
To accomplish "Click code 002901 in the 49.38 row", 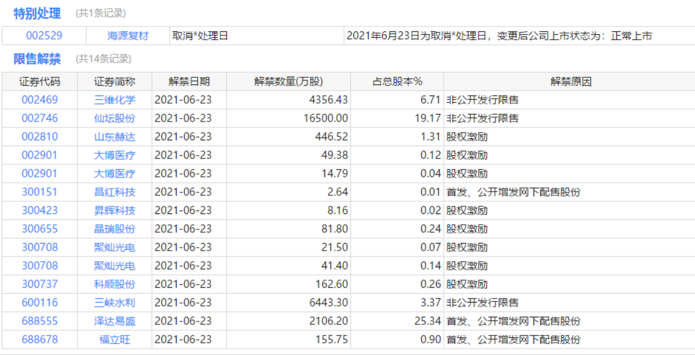I will pos(40,155).
